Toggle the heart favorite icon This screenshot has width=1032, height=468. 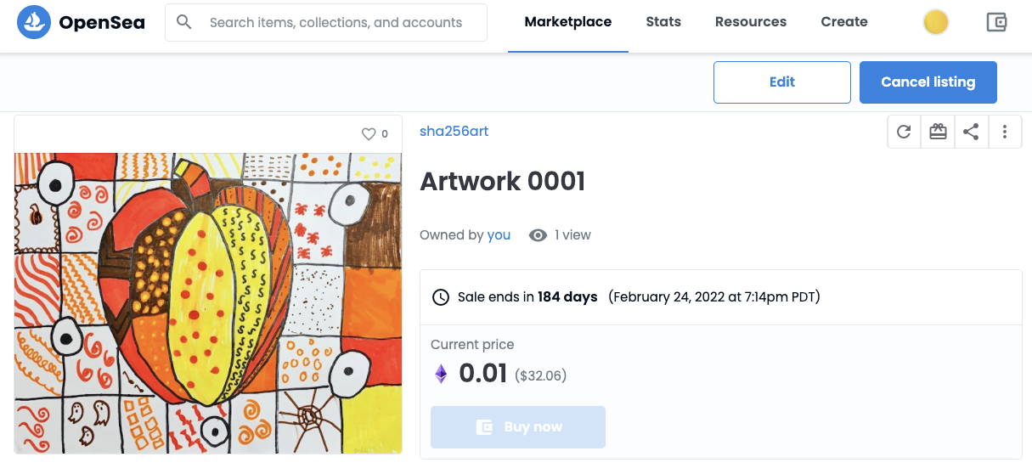coord(369,134)
